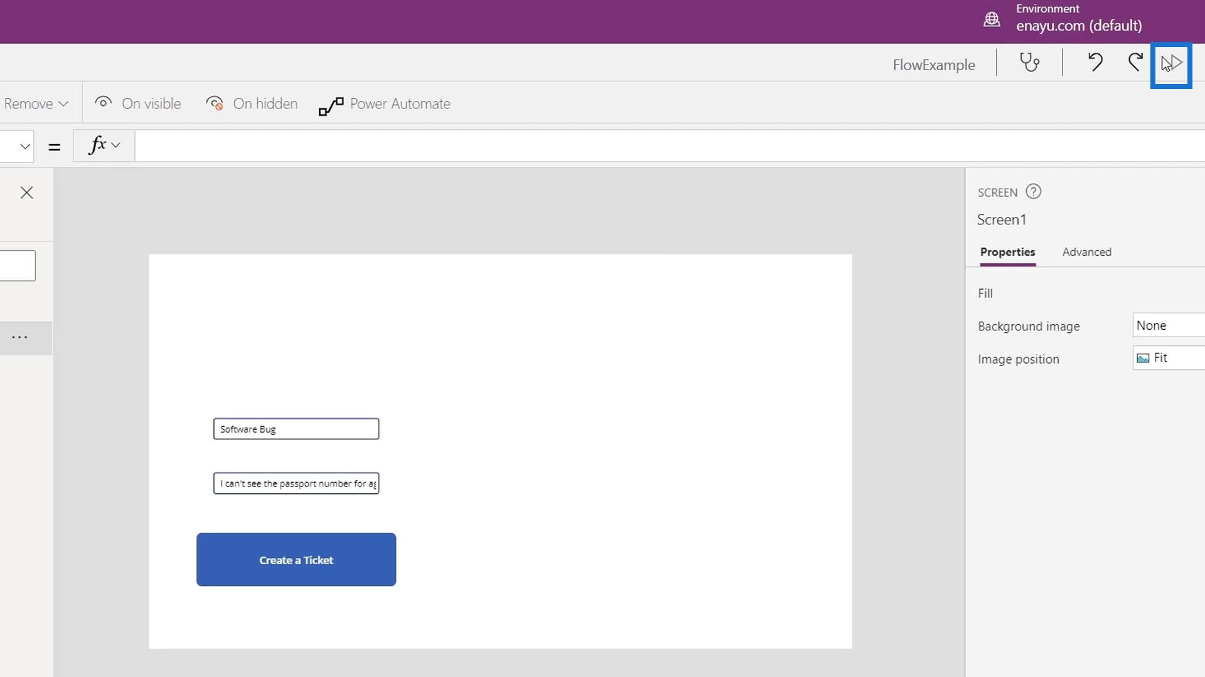Click the Redo arrow icon
The image size is (1205, 677).
(x=1135, y=62)
